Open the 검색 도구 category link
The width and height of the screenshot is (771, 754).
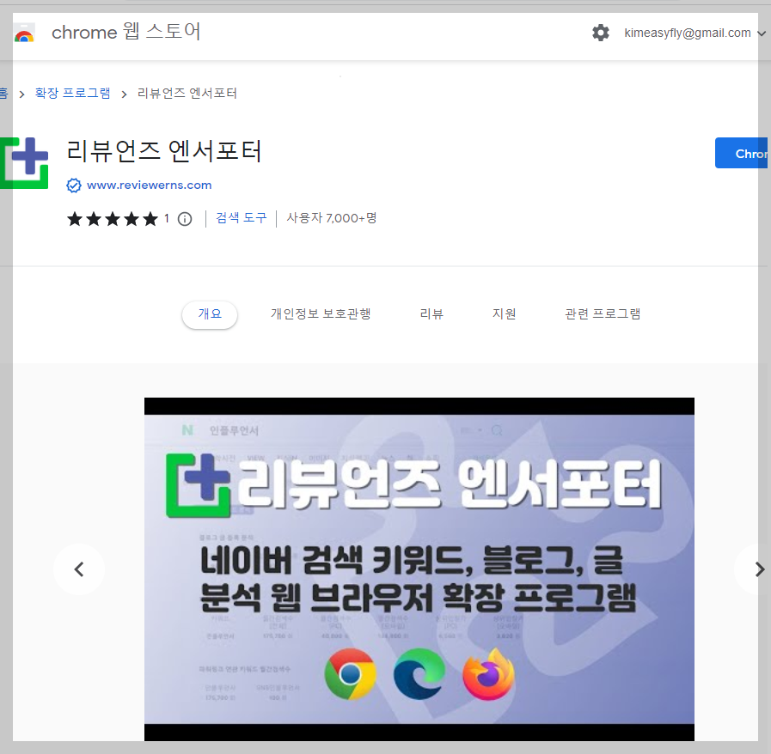tap(241, 217)
